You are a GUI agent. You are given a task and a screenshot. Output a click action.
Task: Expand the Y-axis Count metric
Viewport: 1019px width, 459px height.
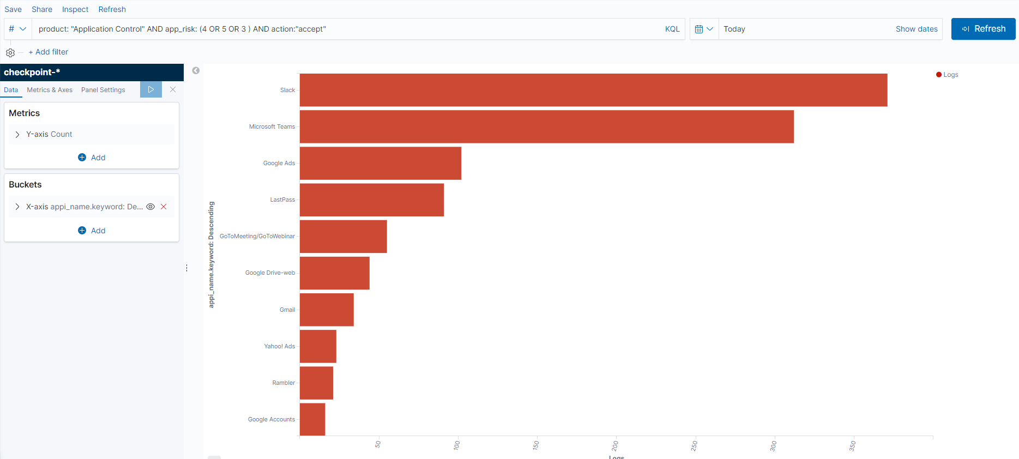[17, 134]
